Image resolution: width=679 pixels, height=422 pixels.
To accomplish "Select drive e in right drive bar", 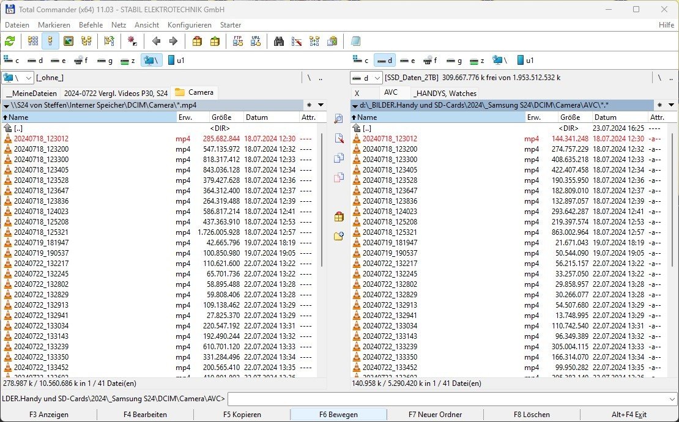I will (407, 61).
